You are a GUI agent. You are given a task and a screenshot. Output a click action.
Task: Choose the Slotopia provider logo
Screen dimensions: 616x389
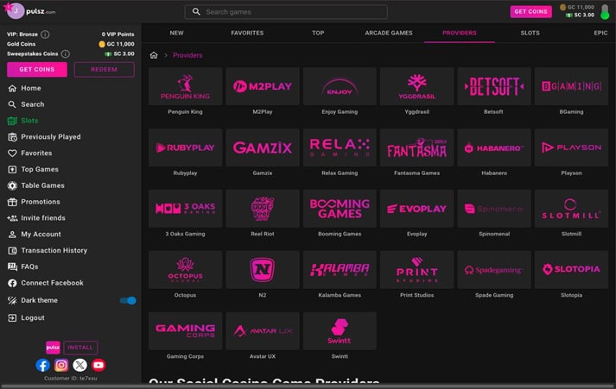pos(571,270)
